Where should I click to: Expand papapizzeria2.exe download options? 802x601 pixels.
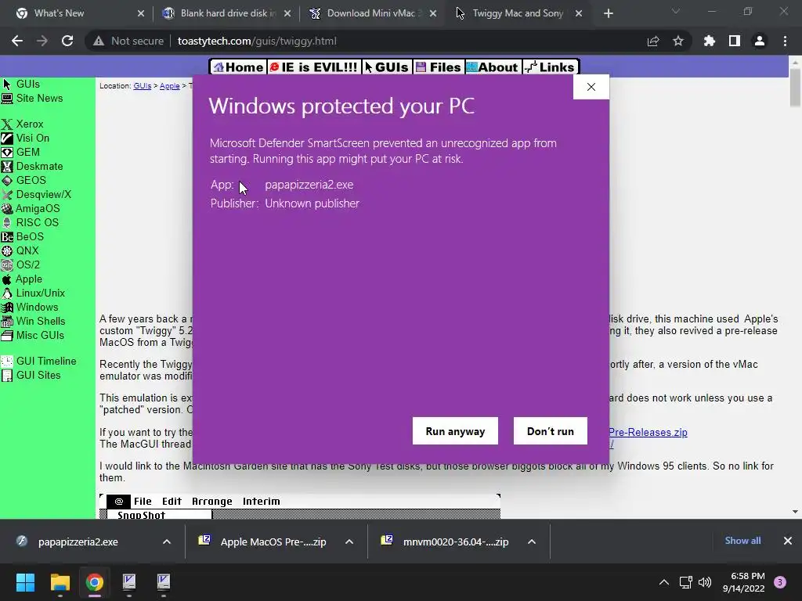[167, 542]
